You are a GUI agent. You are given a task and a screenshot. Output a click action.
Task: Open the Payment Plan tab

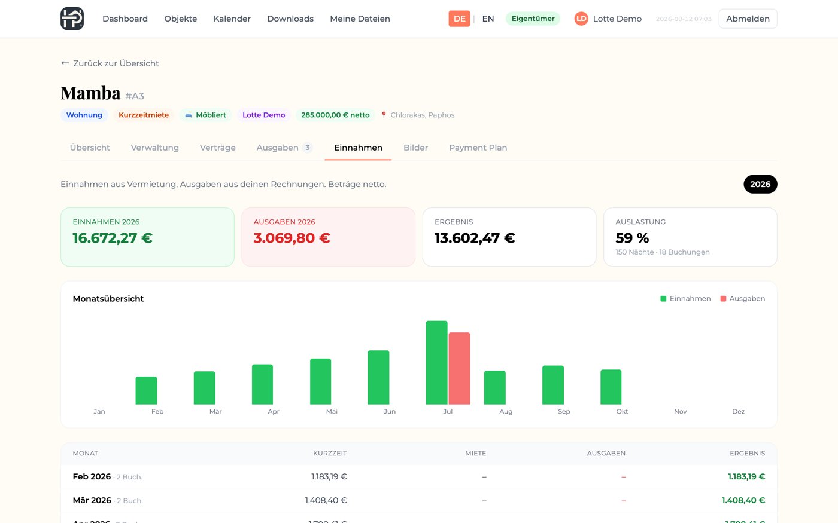click(x=478, y=148)
